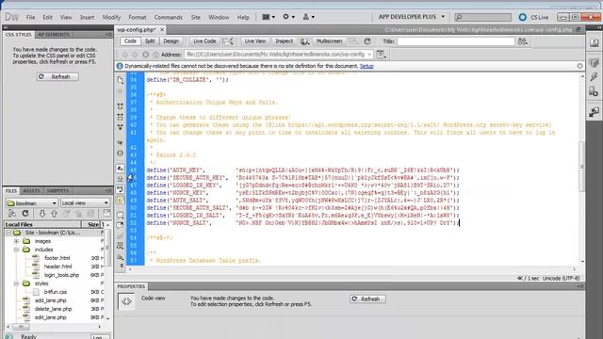The height and width of the screenshot is (339, 603).
Task: Switch to Design view
Action: coord(171,41)
